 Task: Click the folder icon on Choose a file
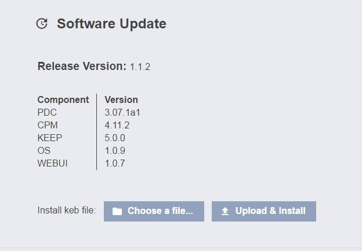pos(117,211)
